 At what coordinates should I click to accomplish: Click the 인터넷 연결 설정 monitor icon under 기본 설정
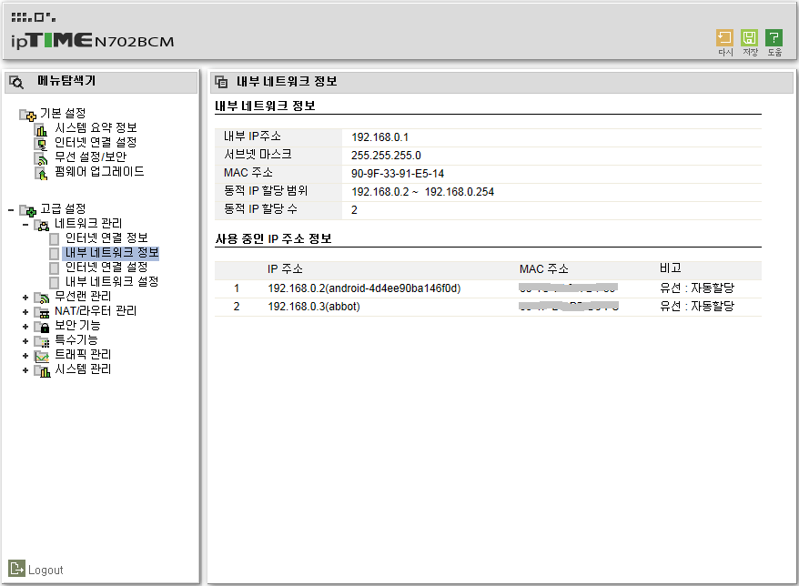click(41, 145)
